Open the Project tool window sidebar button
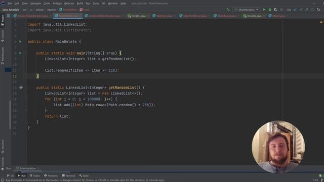The height and width of the screenshot is (182, 324). [x=3, y=20]
